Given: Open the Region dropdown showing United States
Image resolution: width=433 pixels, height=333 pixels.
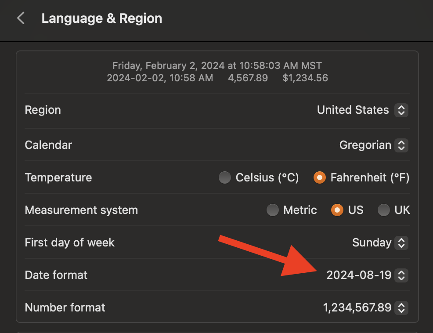Looking at the screenshot, I should coord(353,110).
